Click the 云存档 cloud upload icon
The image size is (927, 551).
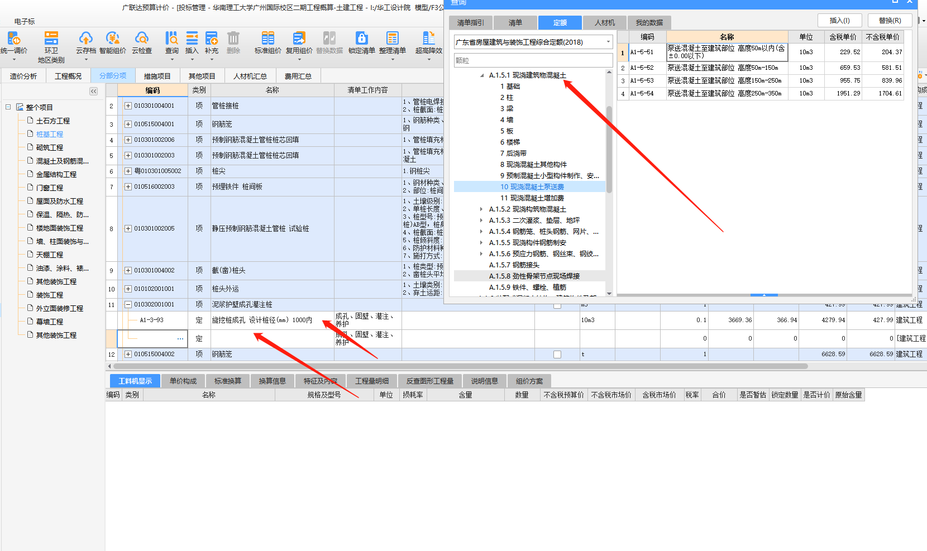tap(85, 39)
